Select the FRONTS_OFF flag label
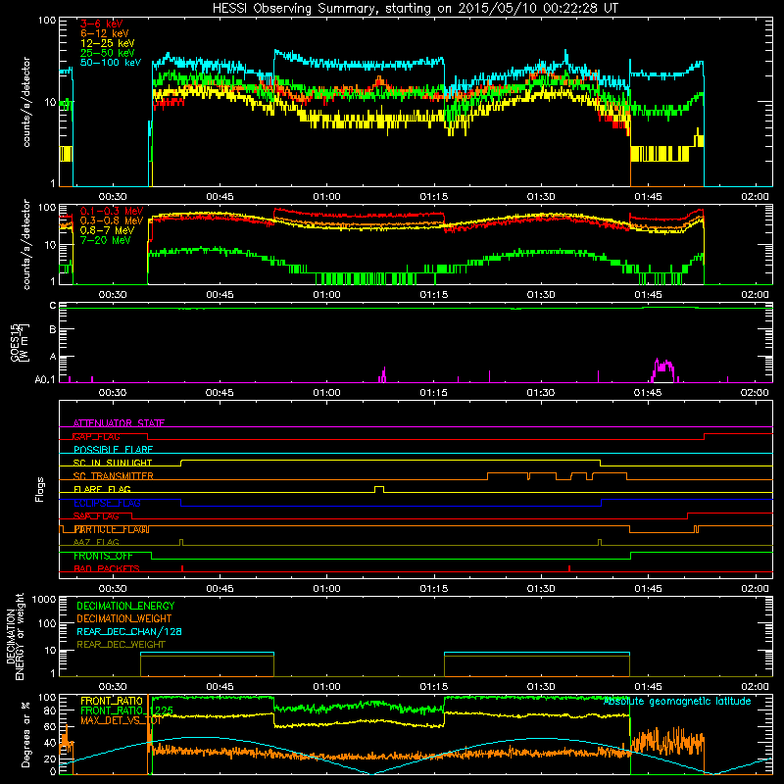784x784 pixels. [103, 556]
